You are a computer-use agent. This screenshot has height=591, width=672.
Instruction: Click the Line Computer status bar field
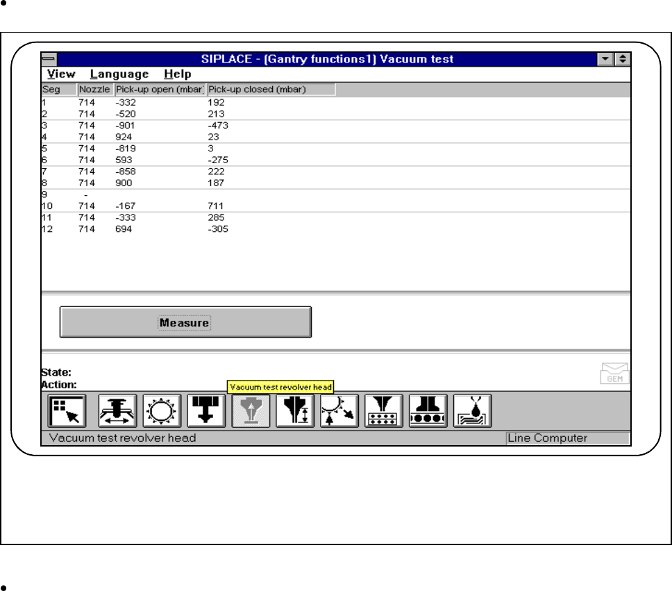[567, 438]
